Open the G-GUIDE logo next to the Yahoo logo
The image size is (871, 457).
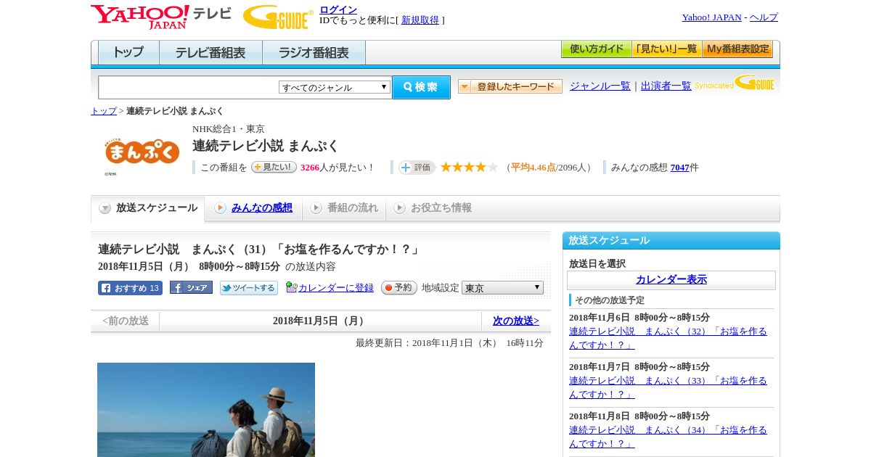point(278,17)
